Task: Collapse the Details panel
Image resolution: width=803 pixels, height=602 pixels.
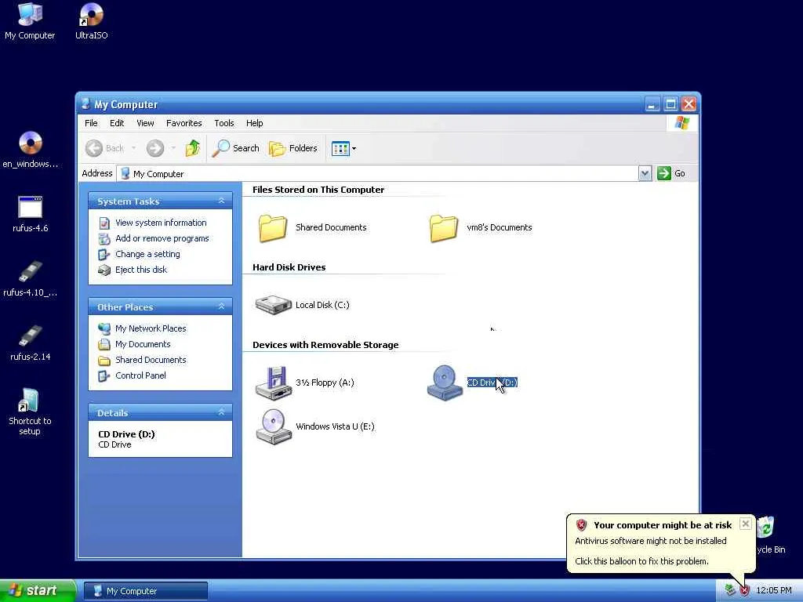Action: (x=221, y=412)
